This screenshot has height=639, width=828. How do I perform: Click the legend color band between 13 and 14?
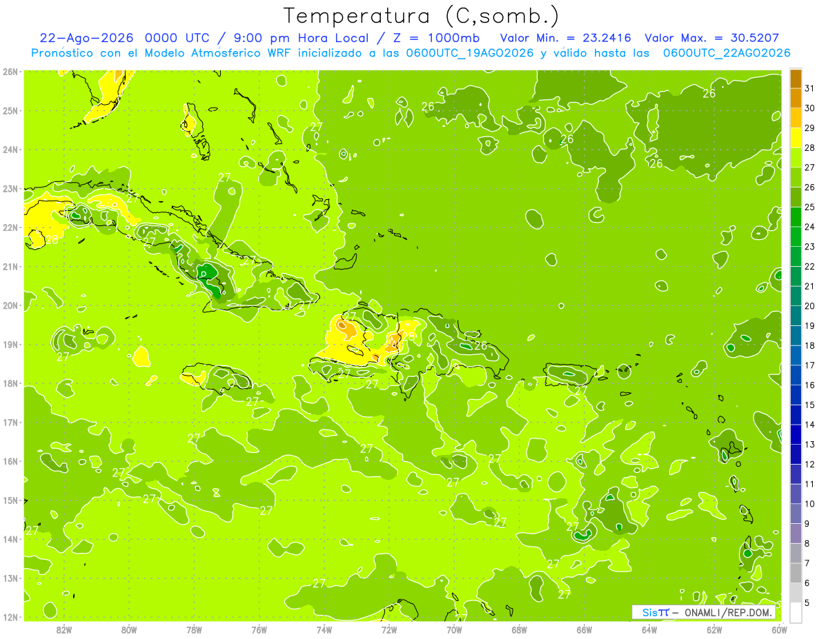(x=796, y=435)
